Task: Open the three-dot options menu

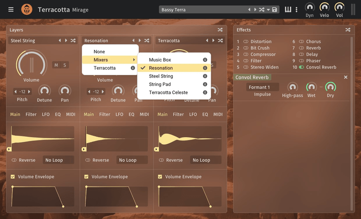Action: tap(296, 9)
